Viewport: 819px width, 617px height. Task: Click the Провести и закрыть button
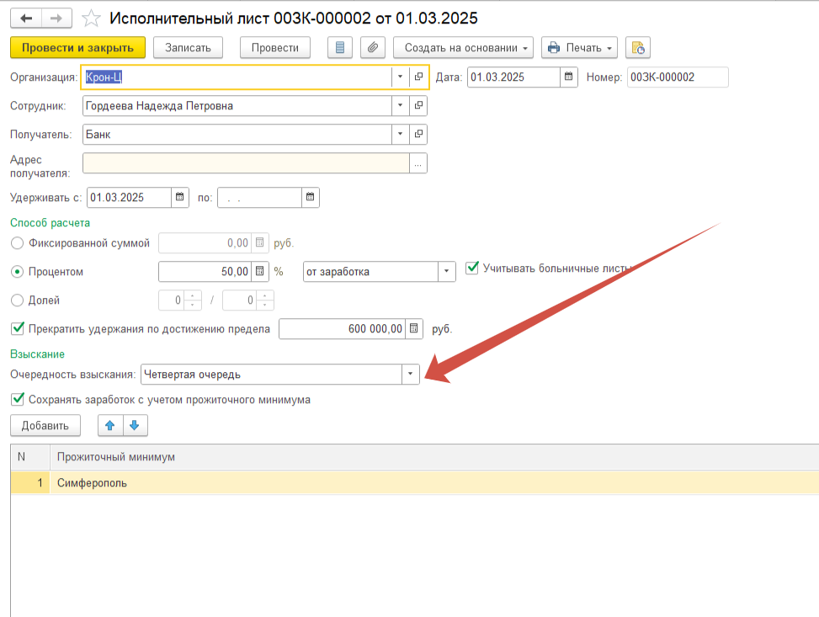(x=77, y=48)
